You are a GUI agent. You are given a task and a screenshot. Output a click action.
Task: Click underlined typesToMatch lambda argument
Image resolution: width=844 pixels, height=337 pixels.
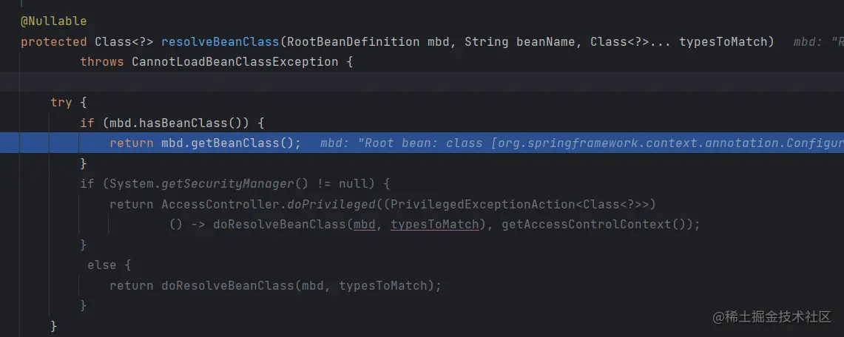pyautogui.click(x=434, y=225)
